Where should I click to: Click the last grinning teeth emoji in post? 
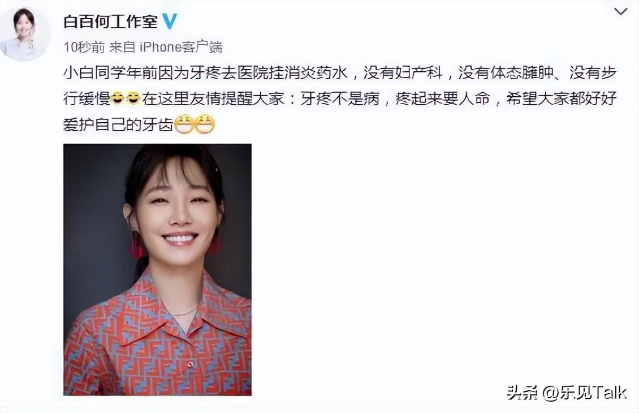click(x=204, y=124)
